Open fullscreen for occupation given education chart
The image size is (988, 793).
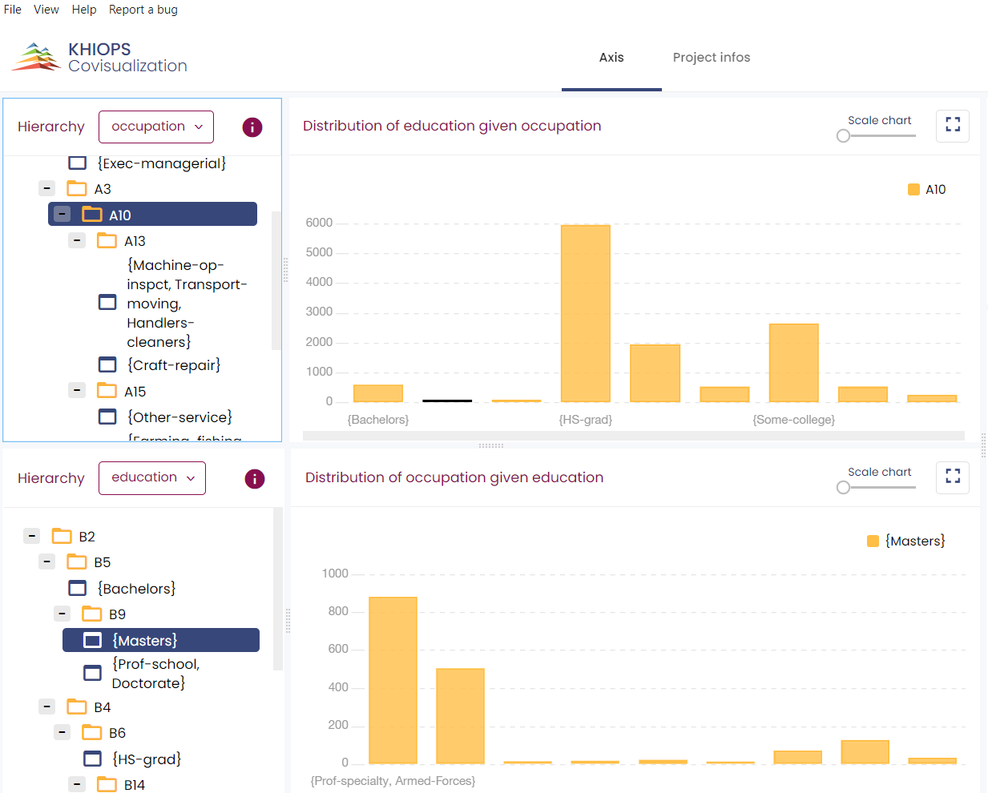click(x=952, y=477)
